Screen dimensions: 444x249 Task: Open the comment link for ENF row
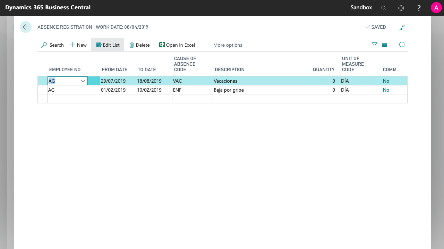point(386,90)
